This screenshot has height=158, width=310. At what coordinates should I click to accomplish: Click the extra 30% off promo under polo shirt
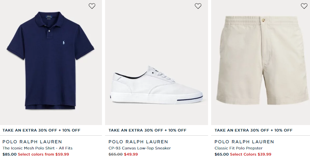pos(42,130)
